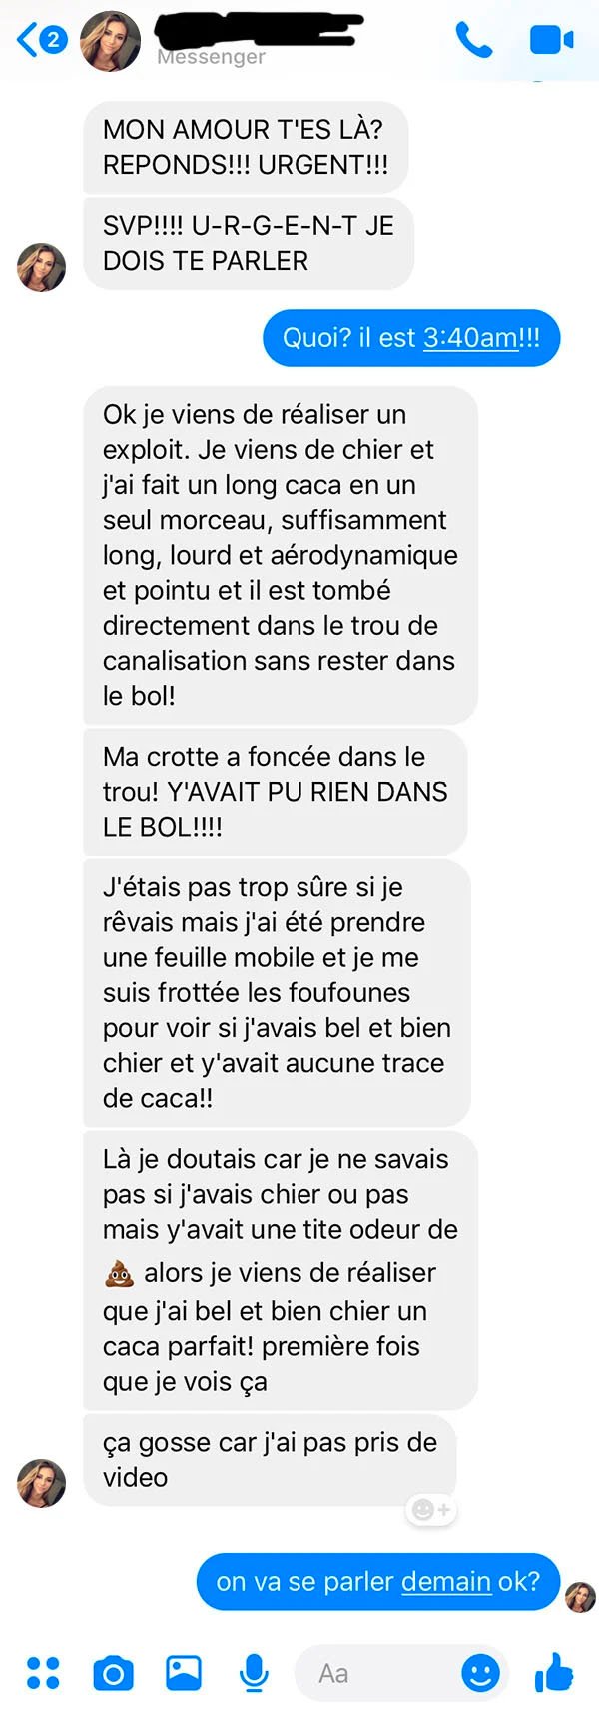Tap the 3:40am time link
The height and width of the screenshot is (1711, 599).
pyautogui.click(x=471, y=337)
